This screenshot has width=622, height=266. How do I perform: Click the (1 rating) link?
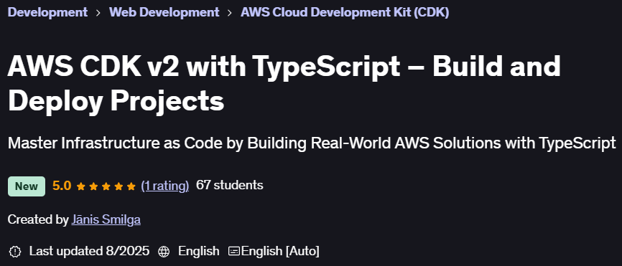(165, 186)
